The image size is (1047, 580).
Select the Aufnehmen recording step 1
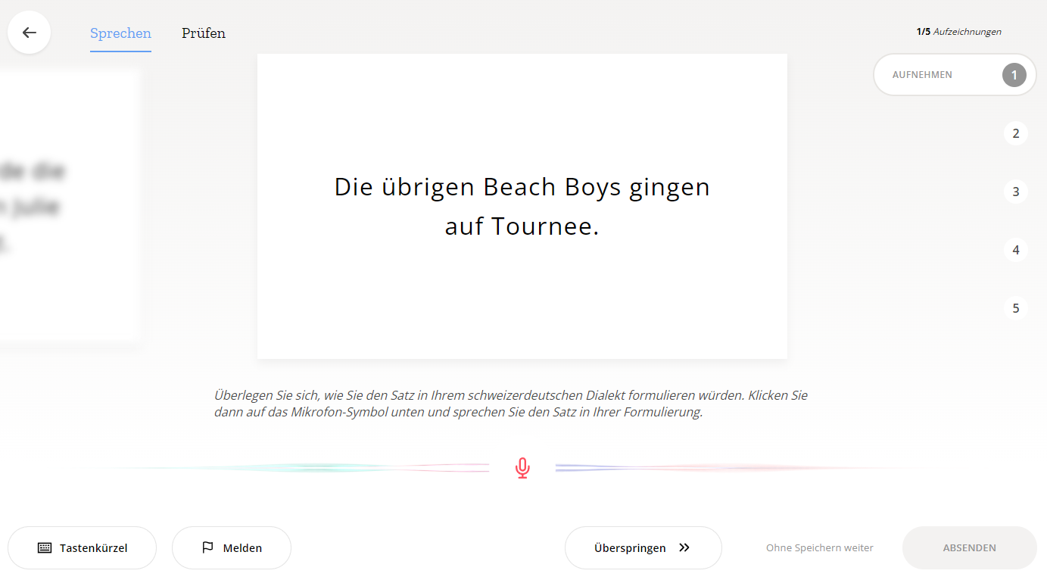click(955, 75)
